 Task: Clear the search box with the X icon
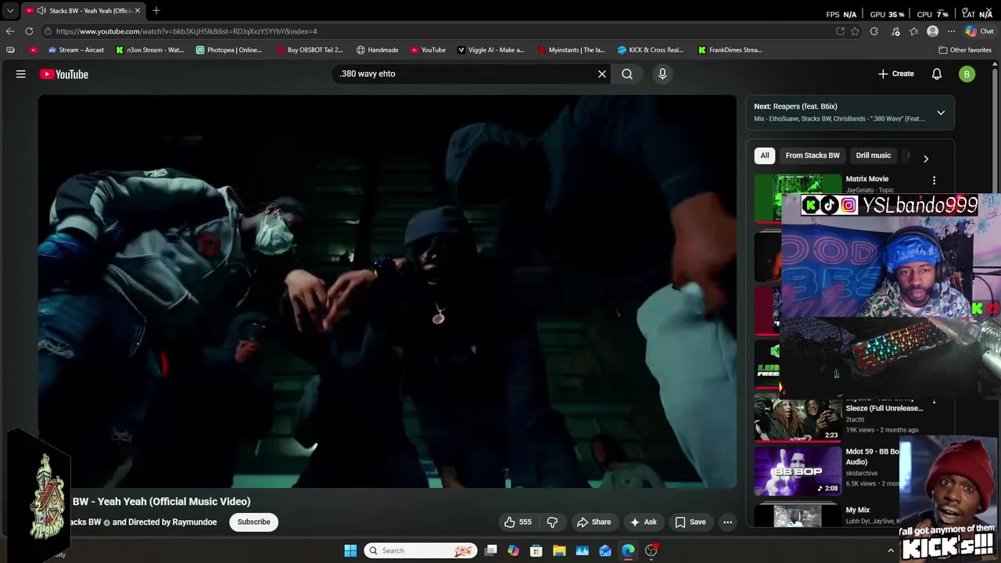tap(602, 74)
